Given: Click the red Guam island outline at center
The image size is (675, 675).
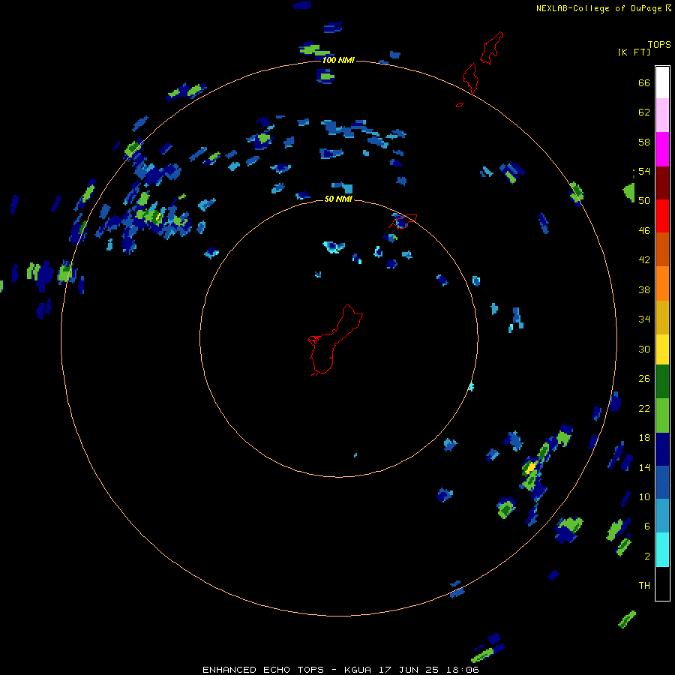Looking at the screenshot, I should tap(334, 339).
